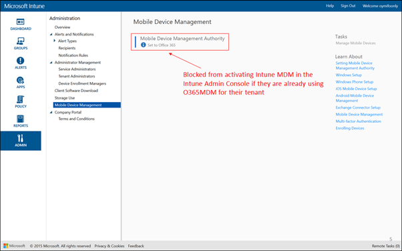
Task: Collapse the Administrator Management arrow
Action: pyautogui.click(x=51, y=63)
